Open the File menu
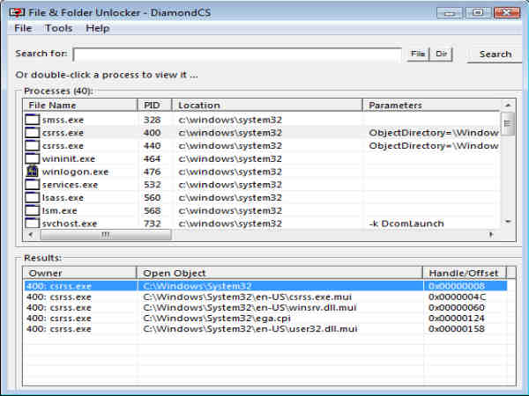 23,28
